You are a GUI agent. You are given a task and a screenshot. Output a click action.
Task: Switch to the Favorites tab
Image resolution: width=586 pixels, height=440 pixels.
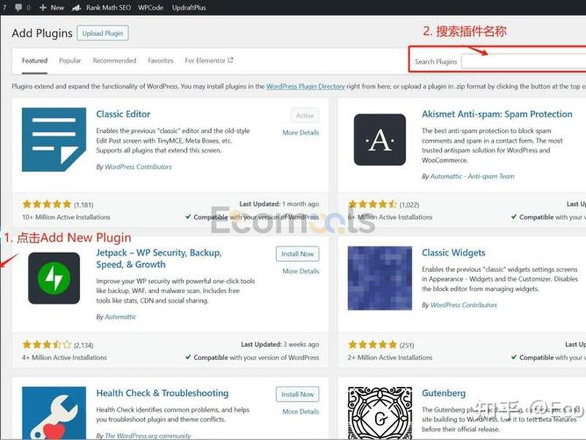pyautogui.click(x=160, y=61)
